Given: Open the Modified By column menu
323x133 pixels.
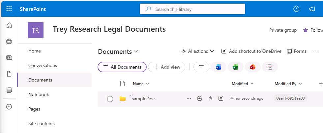Looking at the screenshot, I should pos(288,84).
